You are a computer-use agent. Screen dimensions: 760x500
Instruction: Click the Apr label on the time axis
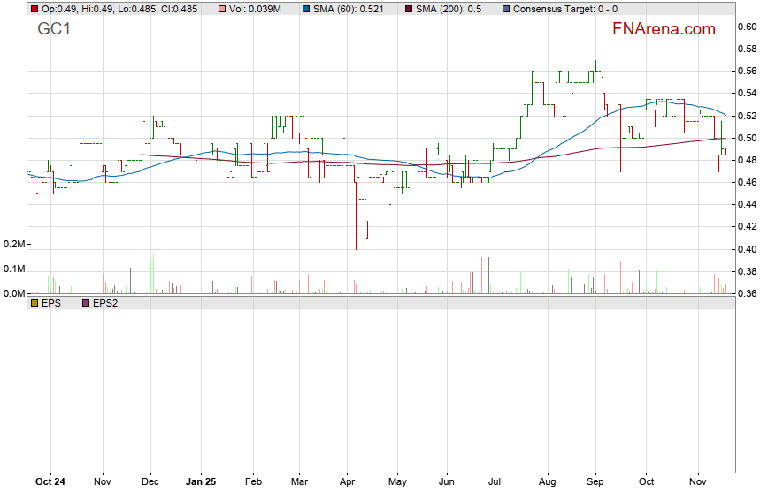[x=346, y=482]
